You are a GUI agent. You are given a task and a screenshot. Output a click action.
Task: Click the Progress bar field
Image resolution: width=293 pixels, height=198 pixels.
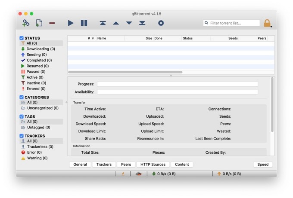(x=178, y=84)
